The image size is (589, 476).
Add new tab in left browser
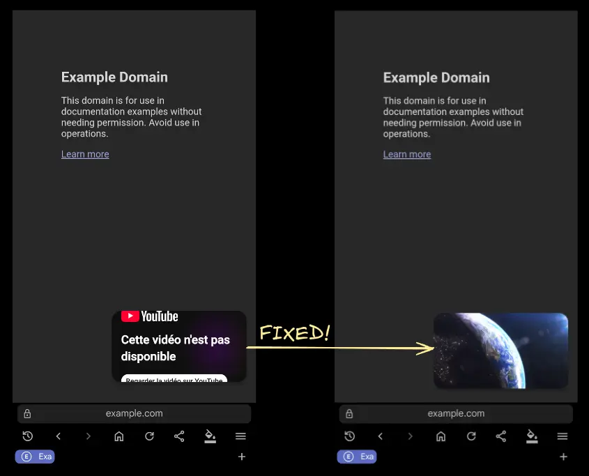(242, 456)
